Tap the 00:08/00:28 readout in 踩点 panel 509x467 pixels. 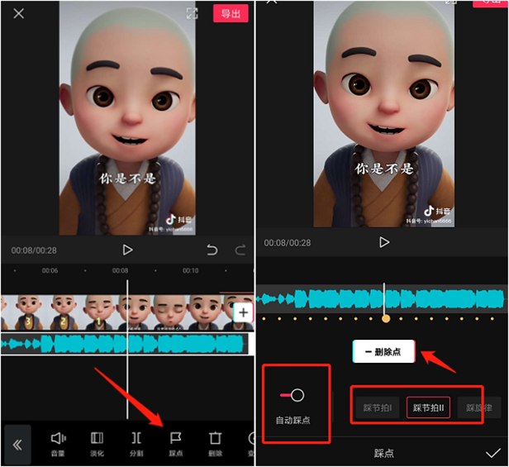coord(288,243)
